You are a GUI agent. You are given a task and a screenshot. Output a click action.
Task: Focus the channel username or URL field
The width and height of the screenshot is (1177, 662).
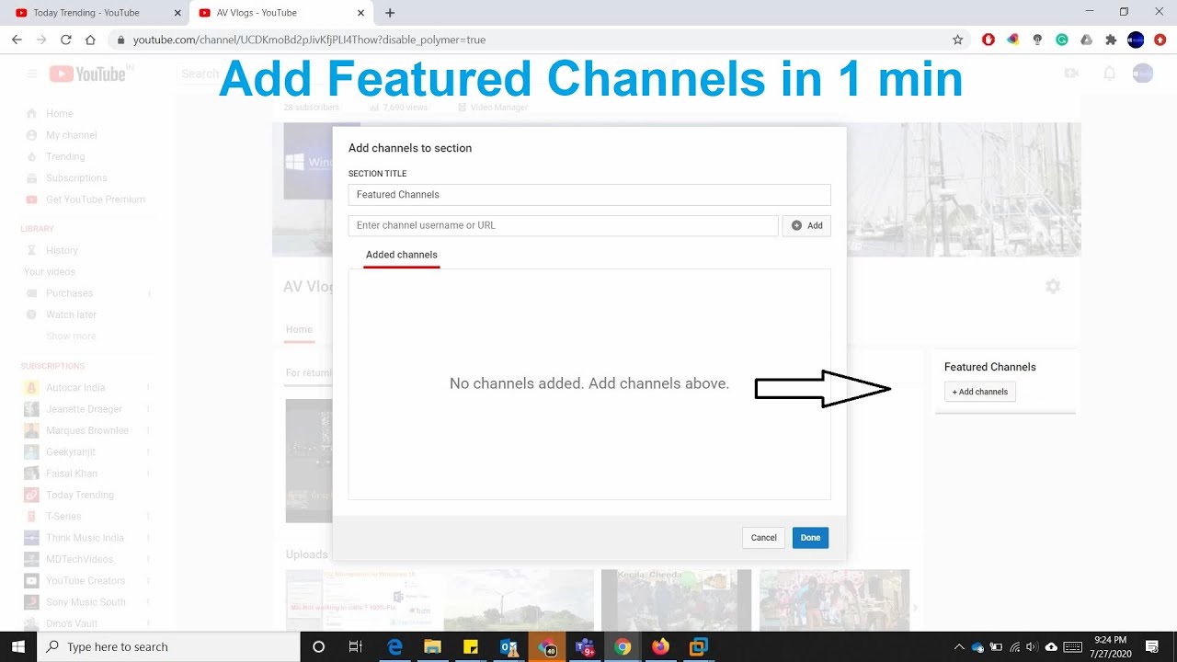[x=564, y=225]
